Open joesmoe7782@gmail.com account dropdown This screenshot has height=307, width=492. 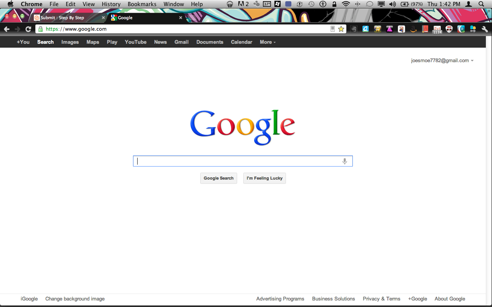click(x=442, y=61)
